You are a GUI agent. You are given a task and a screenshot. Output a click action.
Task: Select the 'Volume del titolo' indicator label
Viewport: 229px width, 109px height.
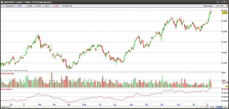coord(7,74)
